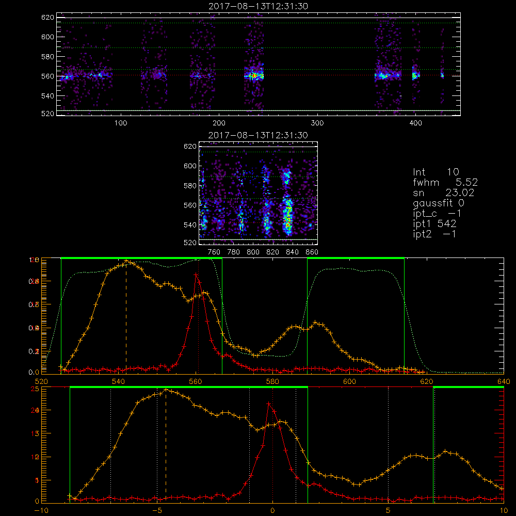Click y-axis label 600 on small spectrogram
The width and height of the screenshot is (516, 516).
pos(190,166)
